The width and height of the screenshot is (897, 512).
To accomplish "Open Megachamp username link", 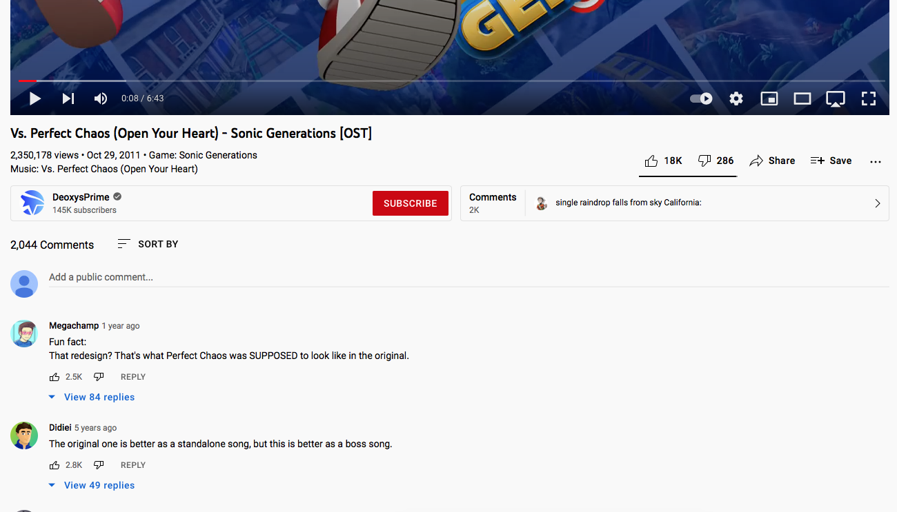I will 74,325.
